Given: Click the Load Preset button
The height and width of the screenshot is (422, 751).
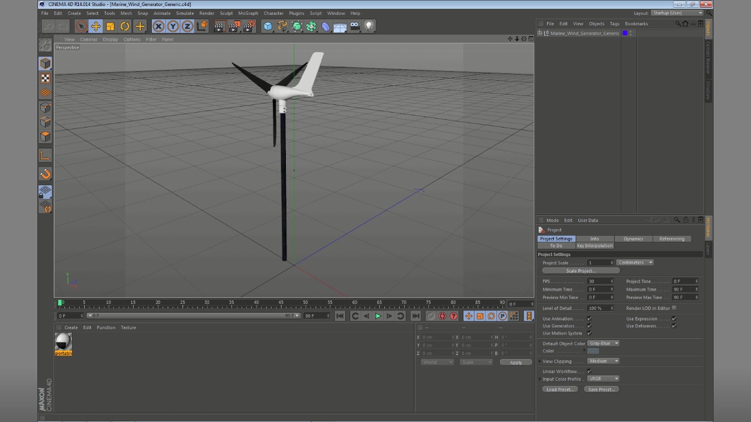Looking at the screenshot, I should pos(560,390).
